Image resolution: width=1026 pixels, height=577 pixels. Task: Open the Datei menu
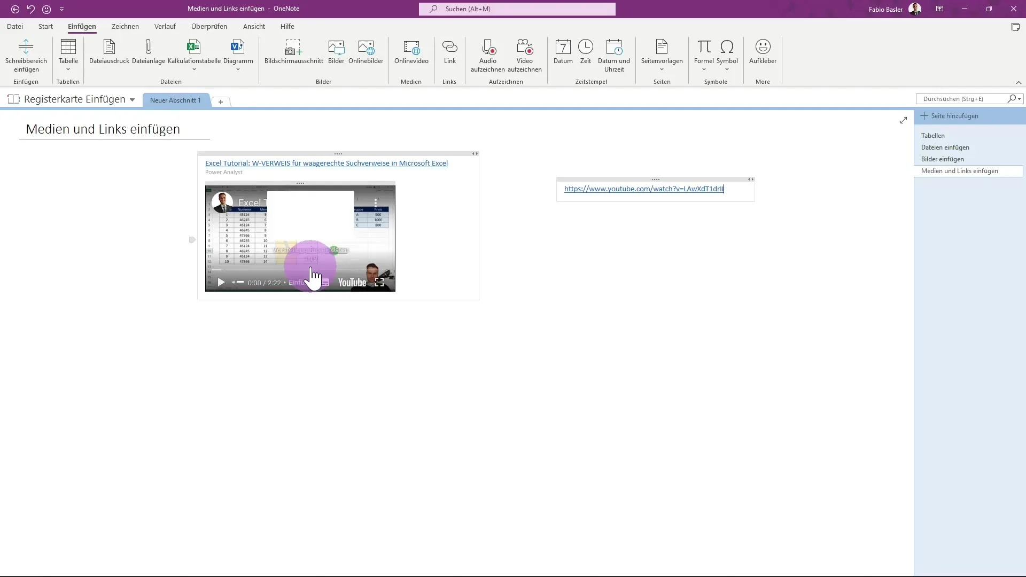(15, 26)
